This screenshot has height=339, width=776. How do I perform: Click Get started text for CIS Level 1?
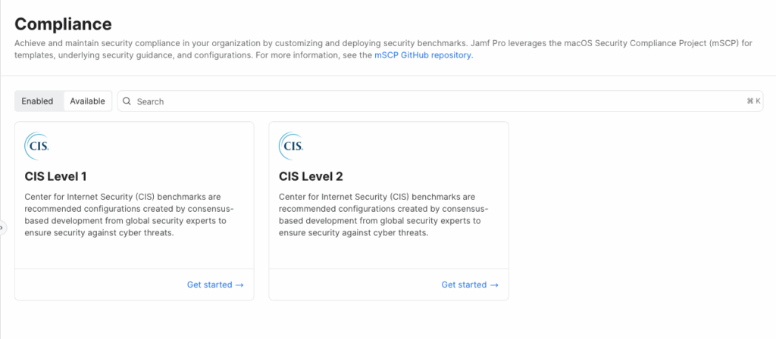[209, 285]
